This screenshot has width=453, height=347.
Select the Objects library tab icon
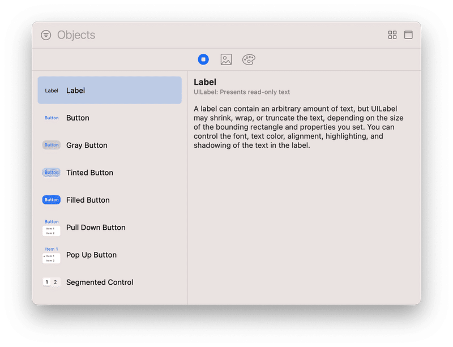pos(203,59)
